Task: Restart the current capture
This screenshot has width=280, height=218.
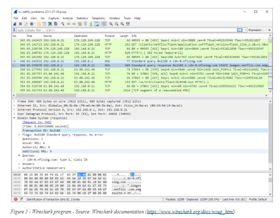Action: [x=26, y=24]
